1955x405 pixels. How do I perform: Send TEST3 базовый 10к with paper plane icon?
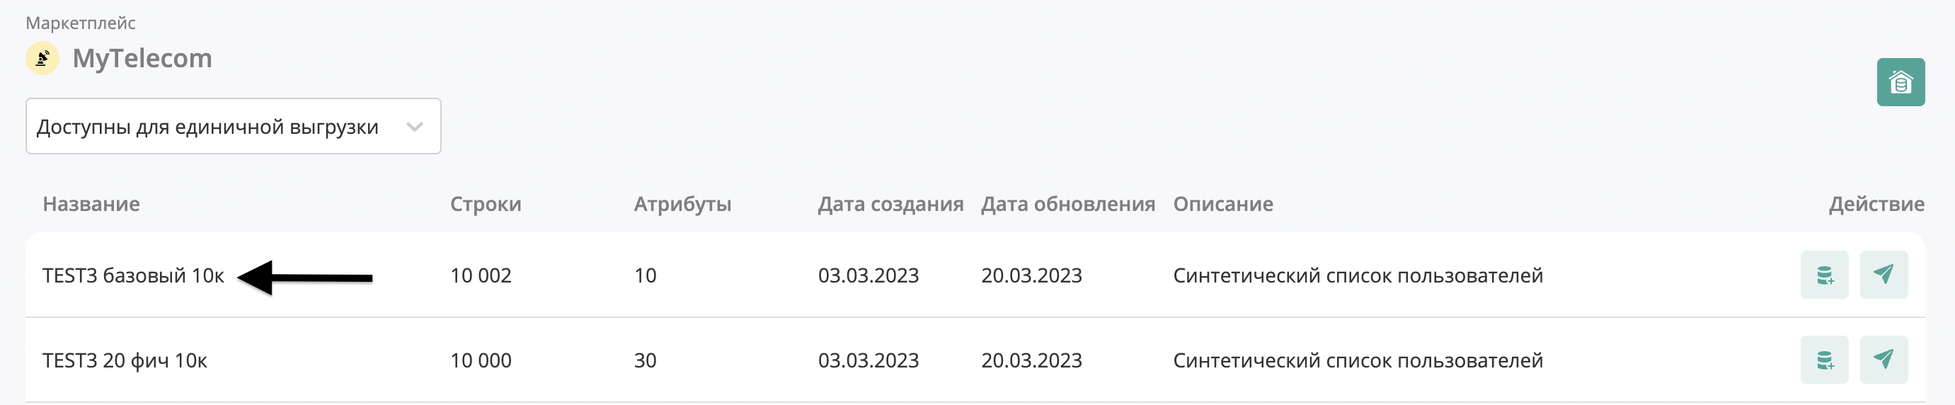(x=1884, y=275)
